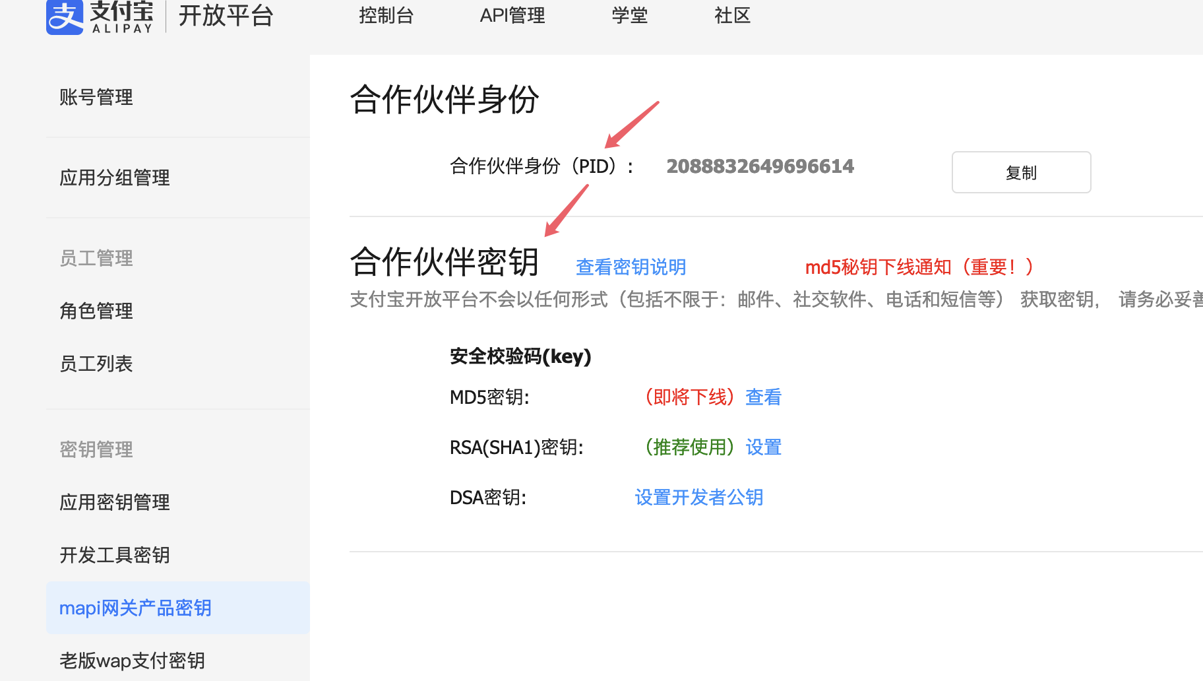Open 应用密钥管理 in the sidebar
Viewport: 1203px width, 681px height.
(x=115, y=502)
